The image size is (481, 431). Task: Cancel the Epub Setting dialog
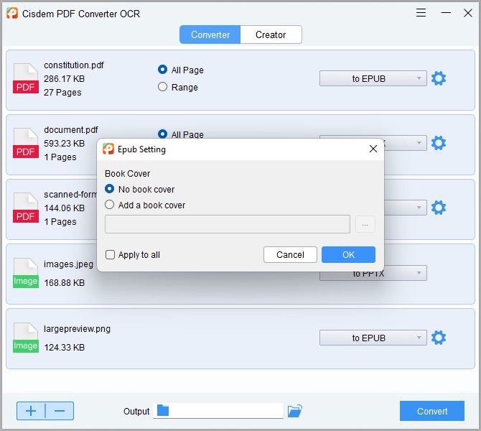290,254
